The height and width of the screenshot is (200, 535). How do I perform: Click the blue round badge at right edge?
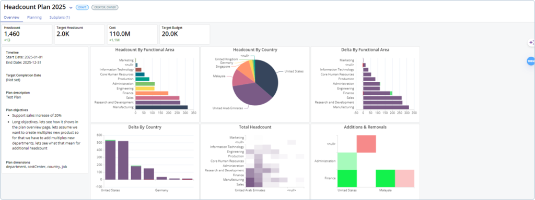pyautogui.click(x=531, y=61)
